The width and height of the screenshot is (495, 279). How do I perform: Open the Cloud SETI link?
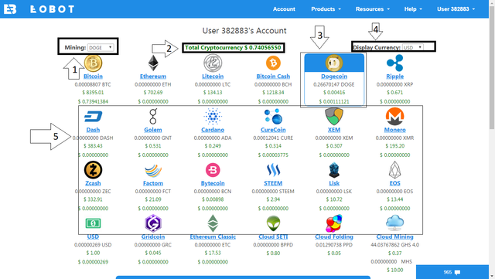(x=273, y=236)
